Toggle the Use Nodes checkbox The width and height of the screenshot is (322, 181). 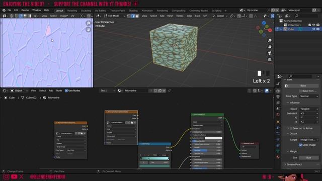[66, 90]
